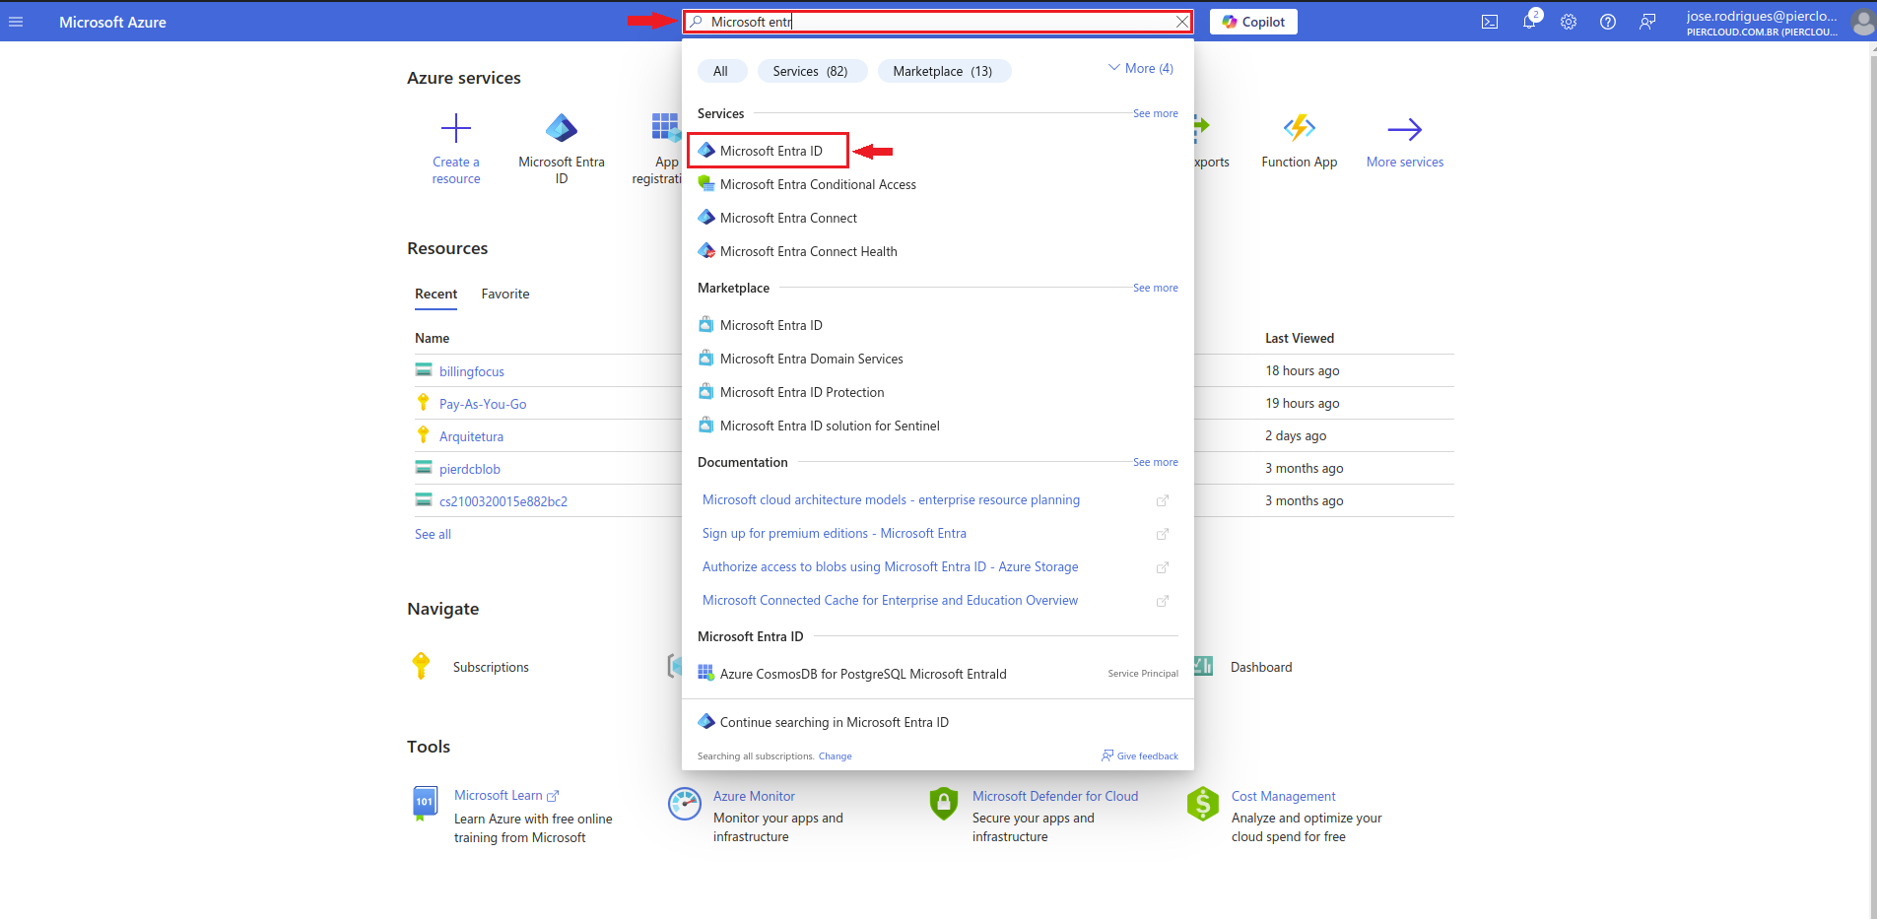Click the help question mark icon

point(1608,22)
